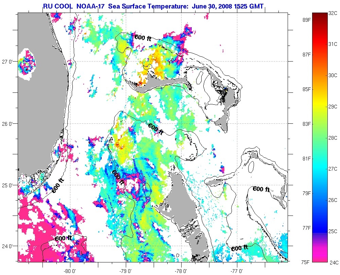The image size is (340, 275).
Task: Click the 29C label on the colorbar
Action: 333,106
